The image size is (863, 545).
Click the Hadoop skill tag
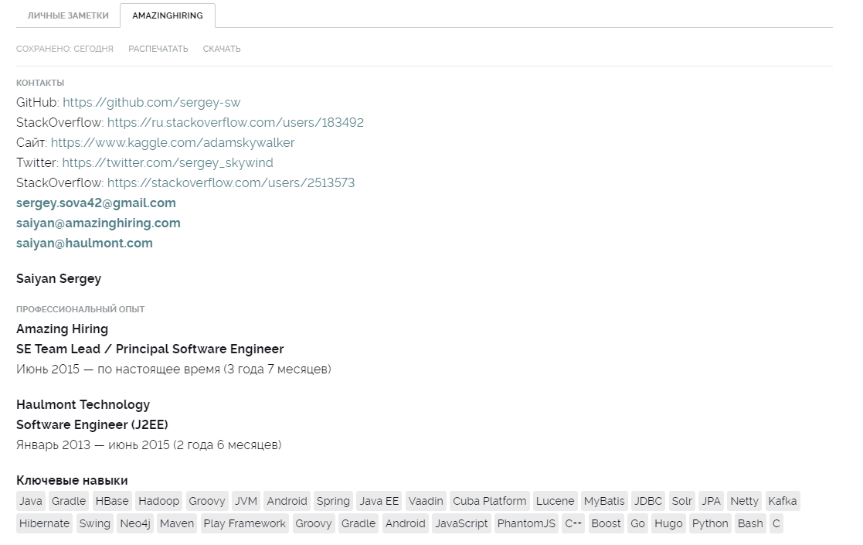[x=158, y=501]
